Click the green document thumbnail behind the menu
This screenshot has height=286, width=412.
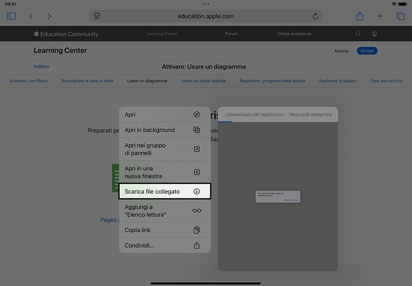[115, 178]
